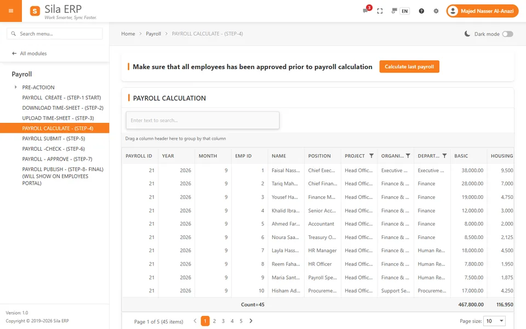Go to Home breadcrumb link
This screenshot has width=526, height=329.
[128, 33]
